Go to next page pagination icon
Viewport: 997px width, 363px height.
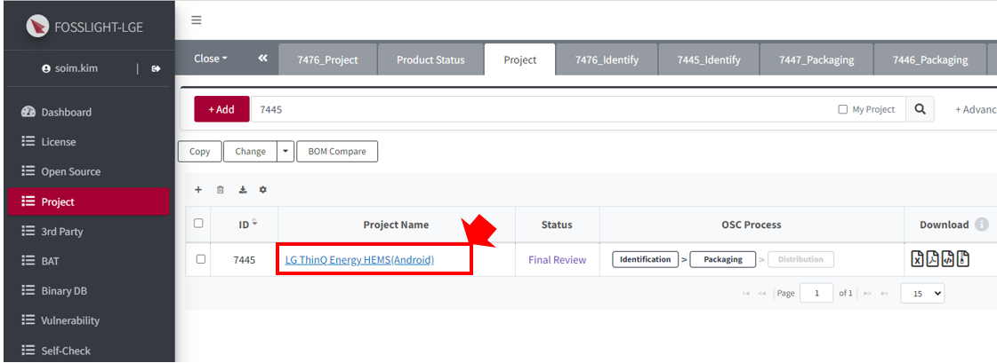coord(867,294)
